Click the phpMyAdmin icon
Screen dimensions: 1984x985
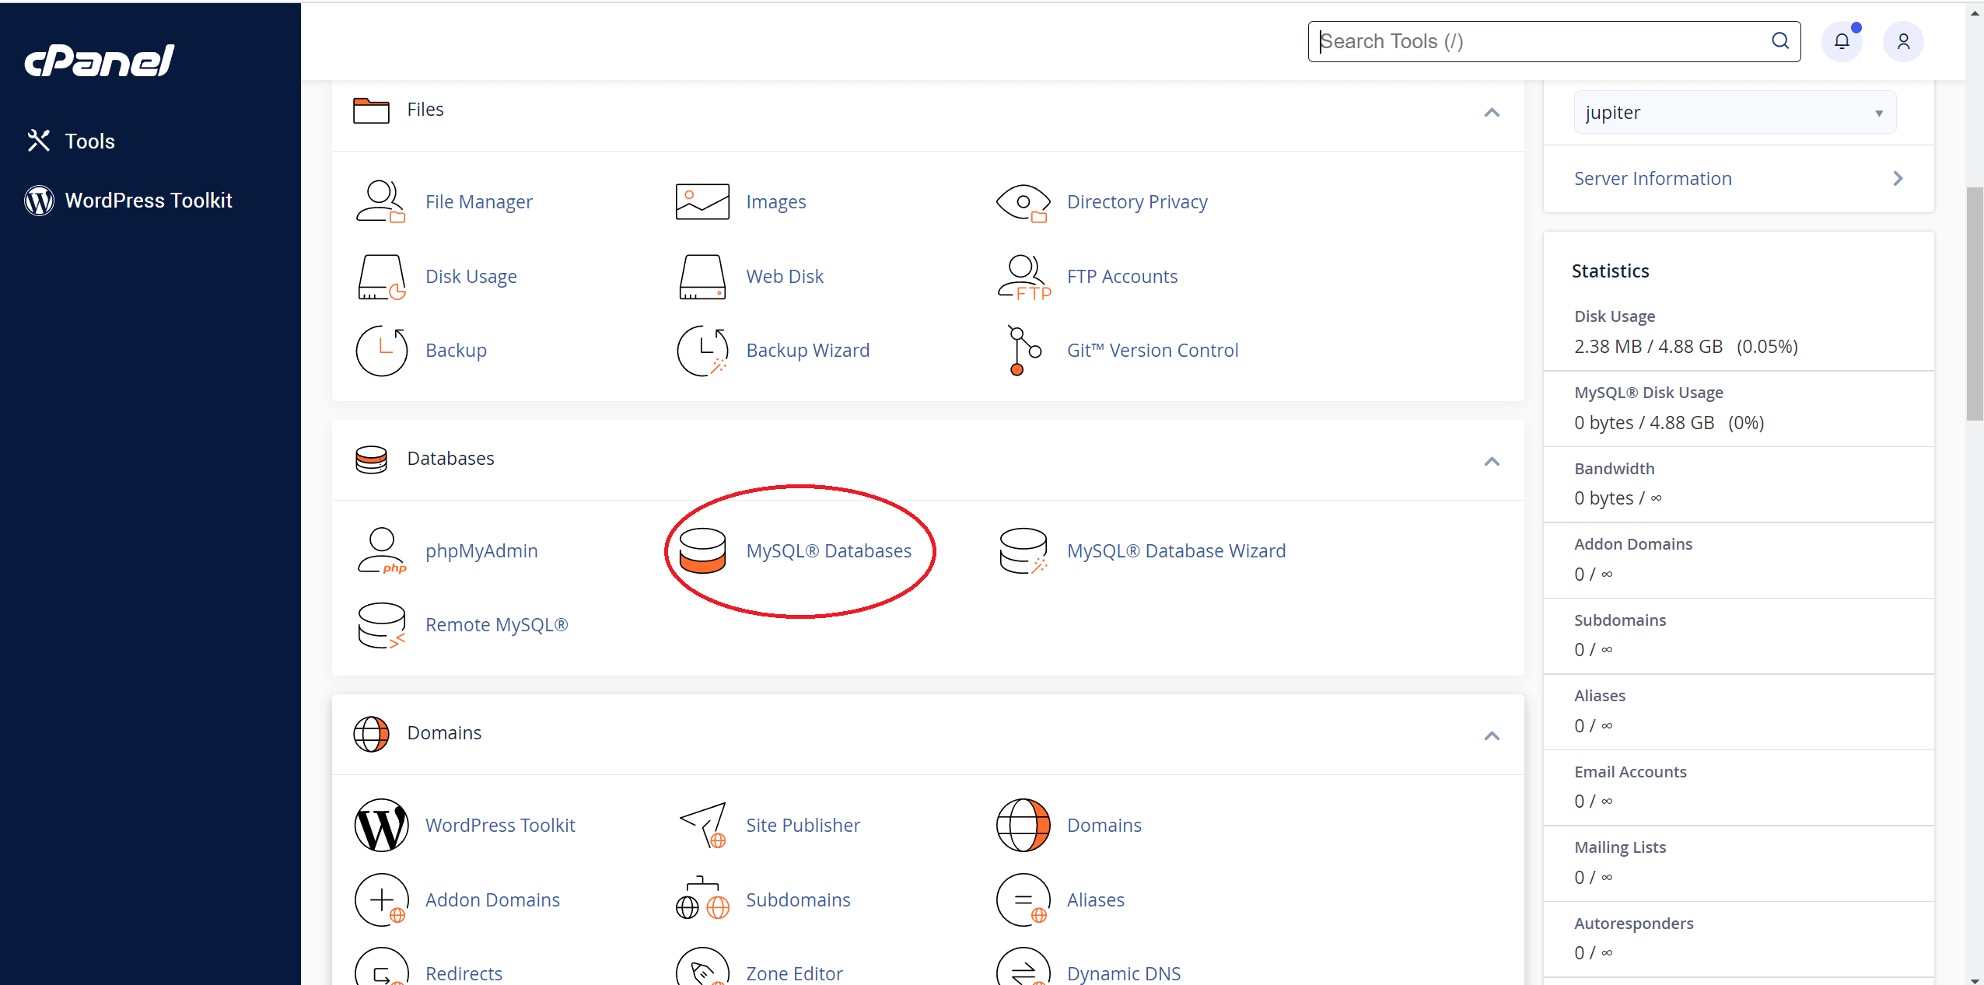pos(381,551)
